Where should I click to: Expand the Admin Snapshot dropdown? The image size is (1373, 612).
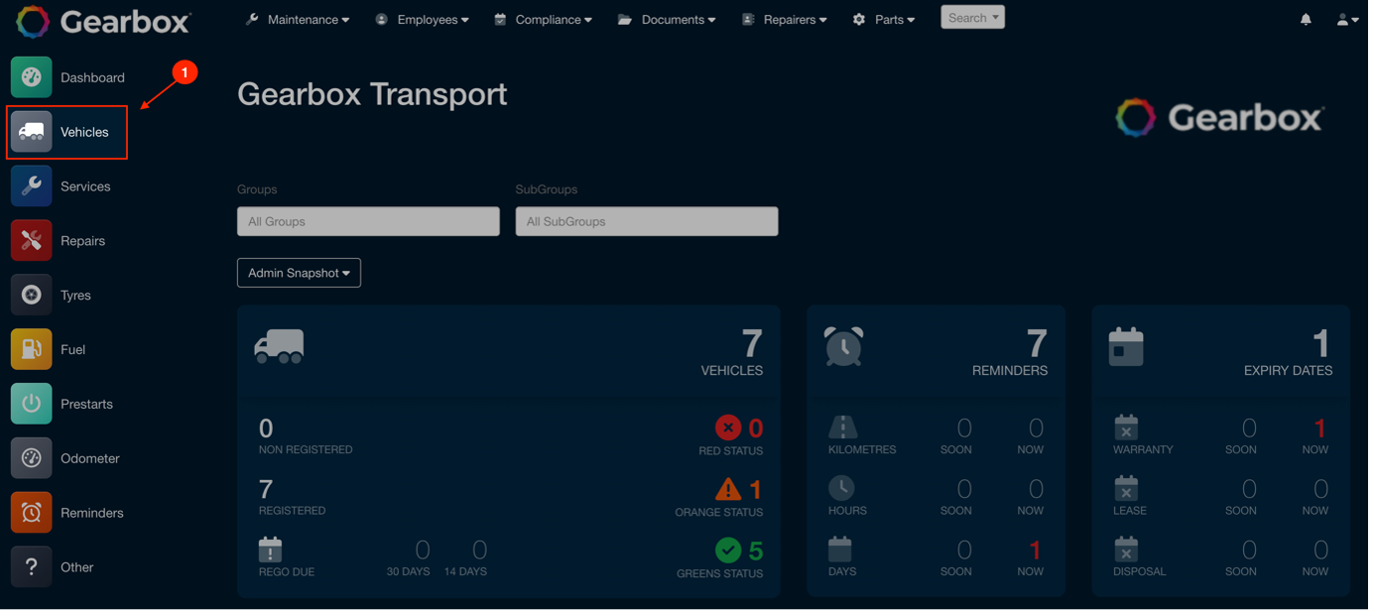click(299, 272)
